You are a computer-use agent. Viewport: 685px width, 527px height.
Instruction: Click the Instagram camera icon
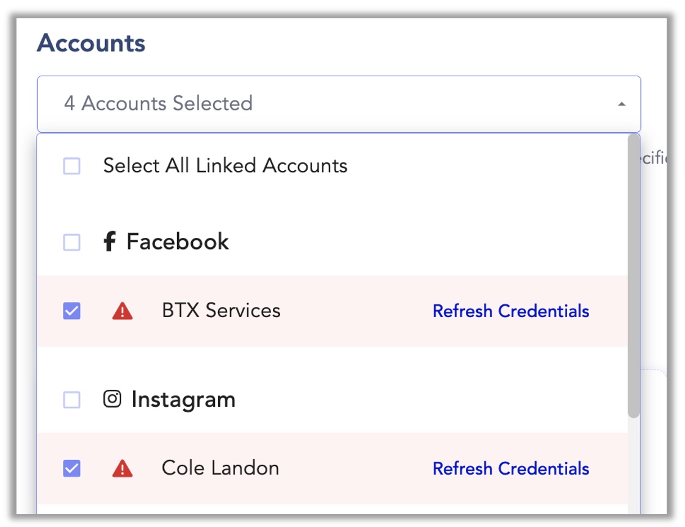click(112, 399)
